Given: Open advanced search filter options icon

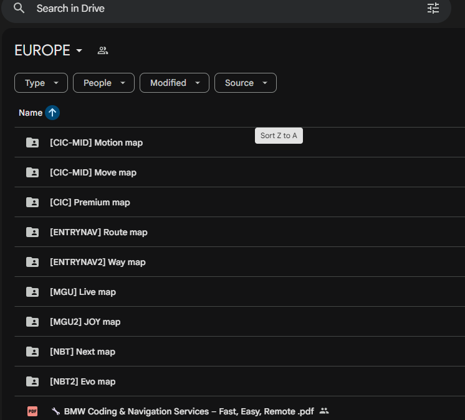Looking at the screenshot, I should pyautogui.click(x=433, y=8).
